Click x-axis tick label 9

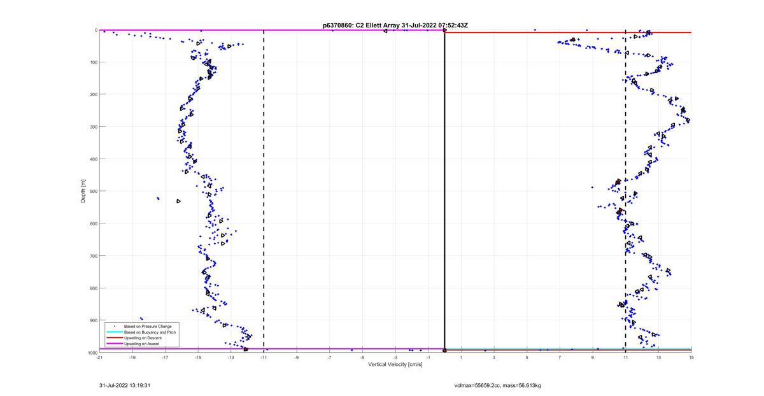(x=593, y=358)
